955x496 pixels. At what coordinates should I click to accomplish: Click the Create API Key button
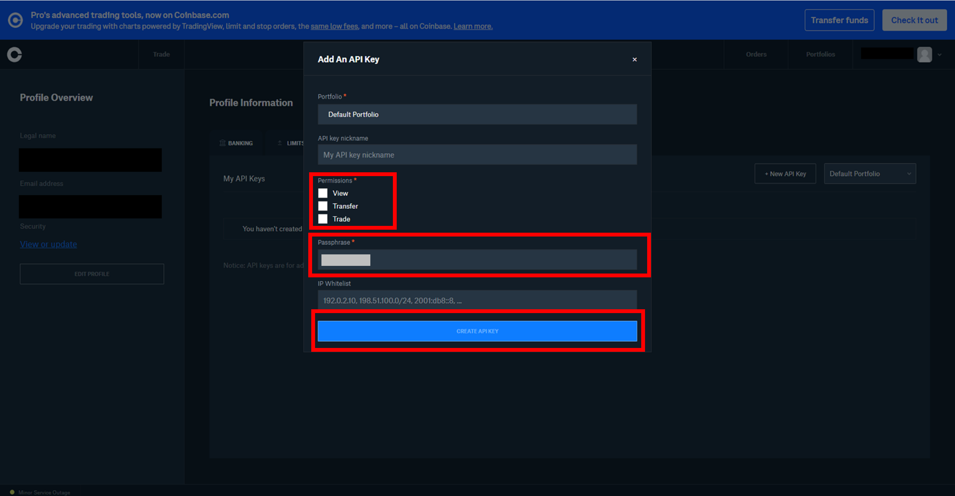(x=477, y=331)
